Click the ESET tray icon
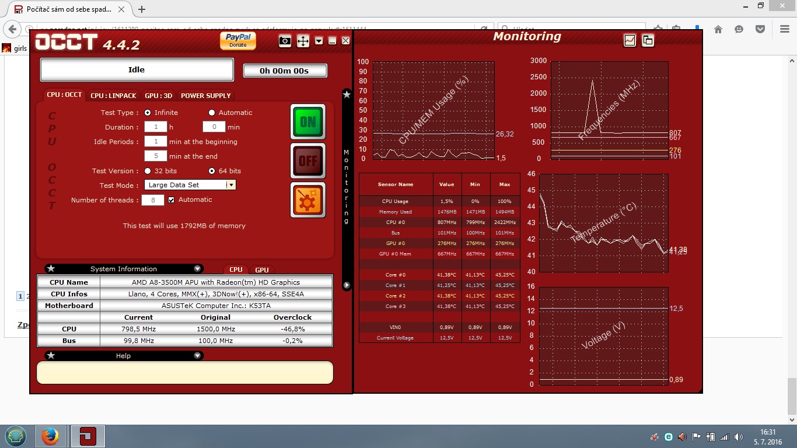This screenshot has width=797, height=448. (669, 437)
